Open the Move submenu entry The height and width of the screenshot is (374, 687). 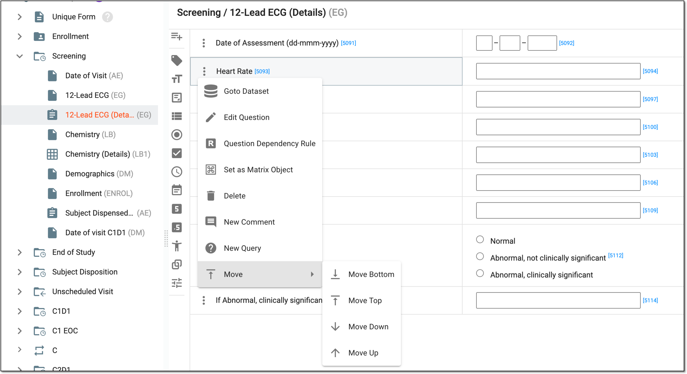(x=260, y=274)
